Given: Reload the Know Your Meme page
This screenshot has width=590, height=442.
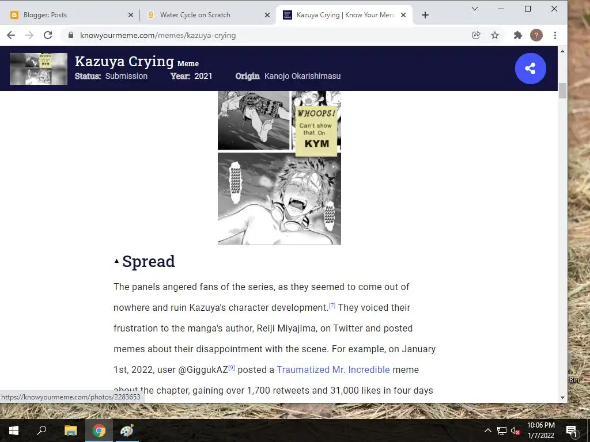Looking at the screenshot, I should click(x=48, y=35).
